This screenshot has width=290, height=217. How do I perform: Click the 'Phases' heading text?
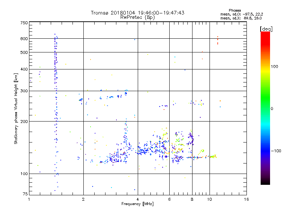pos(235,10)
